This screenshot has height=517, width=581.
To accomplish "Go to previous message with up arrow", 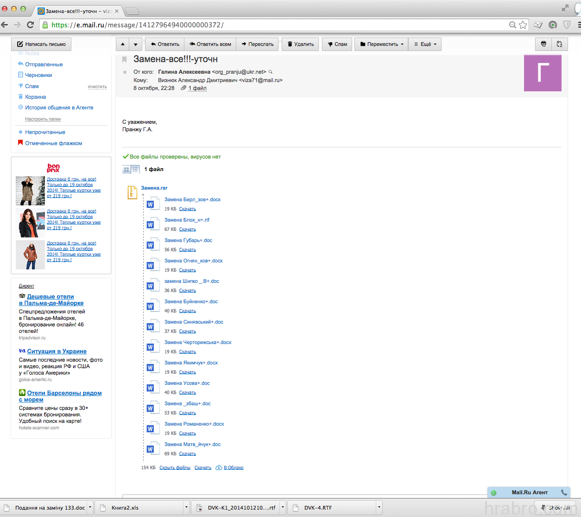I will tap(122, 45).
